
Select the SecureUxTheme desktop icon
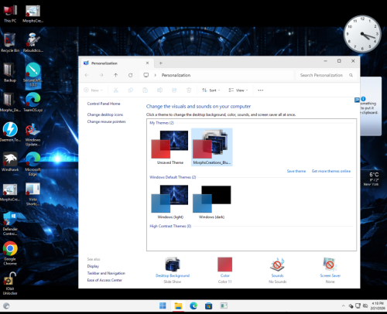[x=33, y=76]
